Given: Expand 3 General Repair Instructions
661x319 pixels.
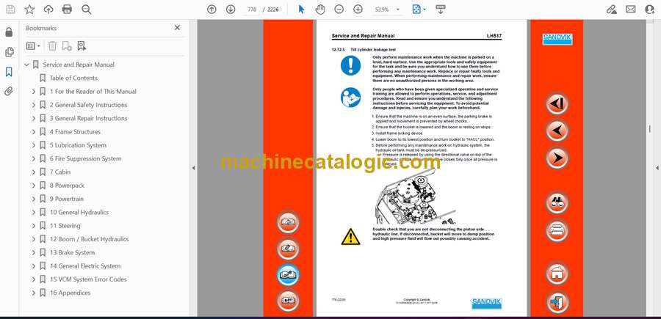Looking at the screenshot, I should coord(34,118).
